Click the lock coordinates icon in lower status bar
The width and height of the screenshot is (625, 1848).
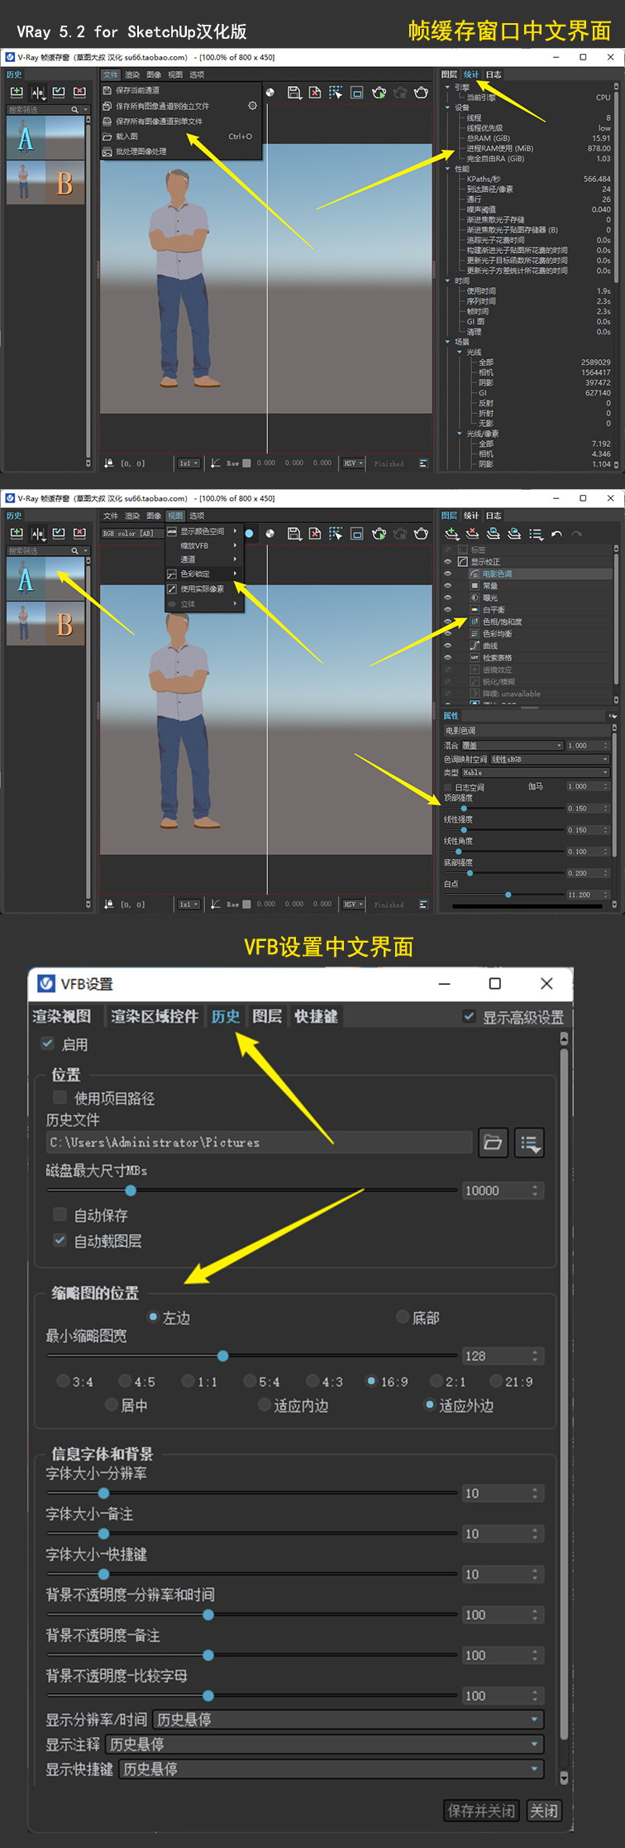pos(109,905)
